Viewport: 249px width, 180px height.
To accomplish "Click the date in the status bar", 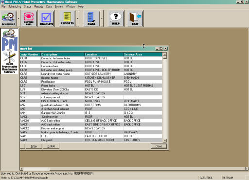I will tap(206, 178).
